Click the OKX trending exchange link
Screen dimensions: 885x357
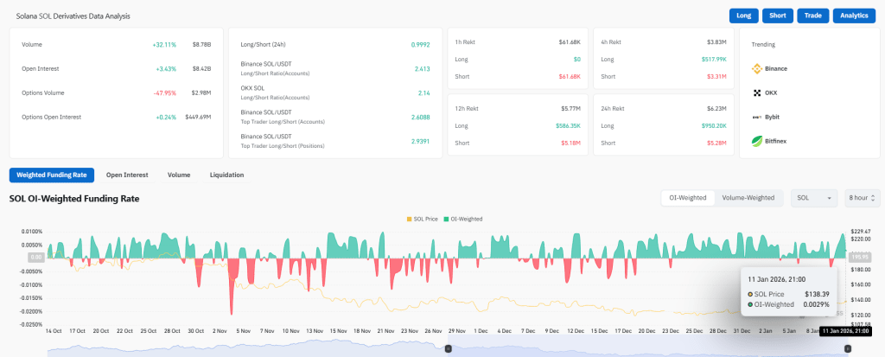(x=772, y=92)
